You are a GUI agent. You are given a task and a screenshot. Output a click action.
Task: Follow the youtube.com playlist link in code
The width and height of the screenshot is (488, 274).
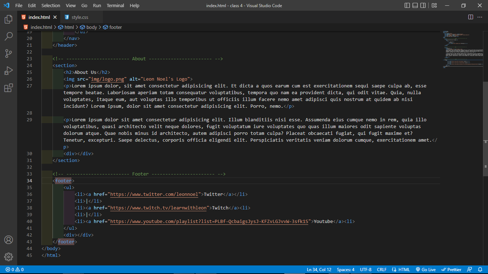[x=209, y=222]
